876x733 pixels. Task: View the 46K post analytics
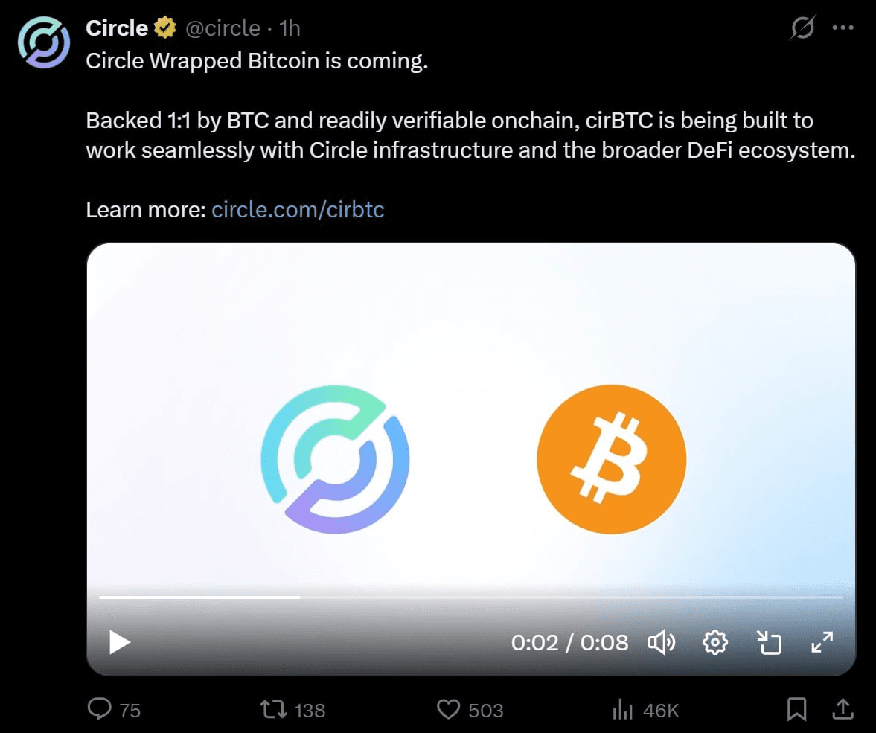pos(645,710)
